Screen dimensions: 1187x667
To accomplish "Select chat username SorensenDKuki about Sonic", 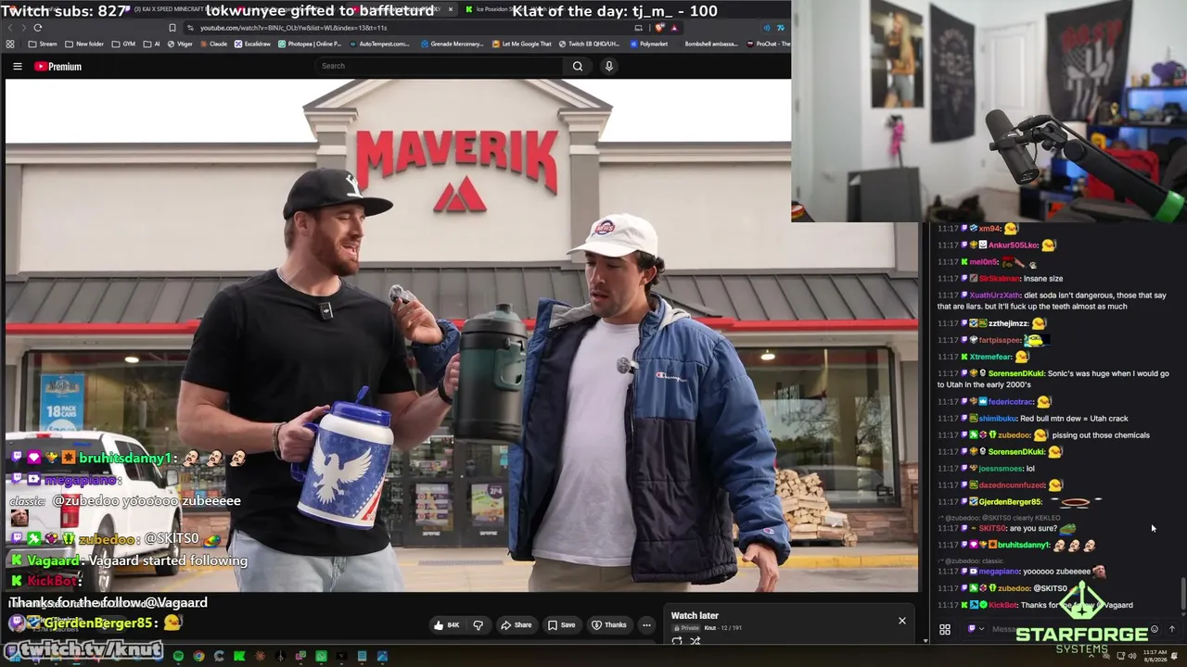I will [1015, 373].
